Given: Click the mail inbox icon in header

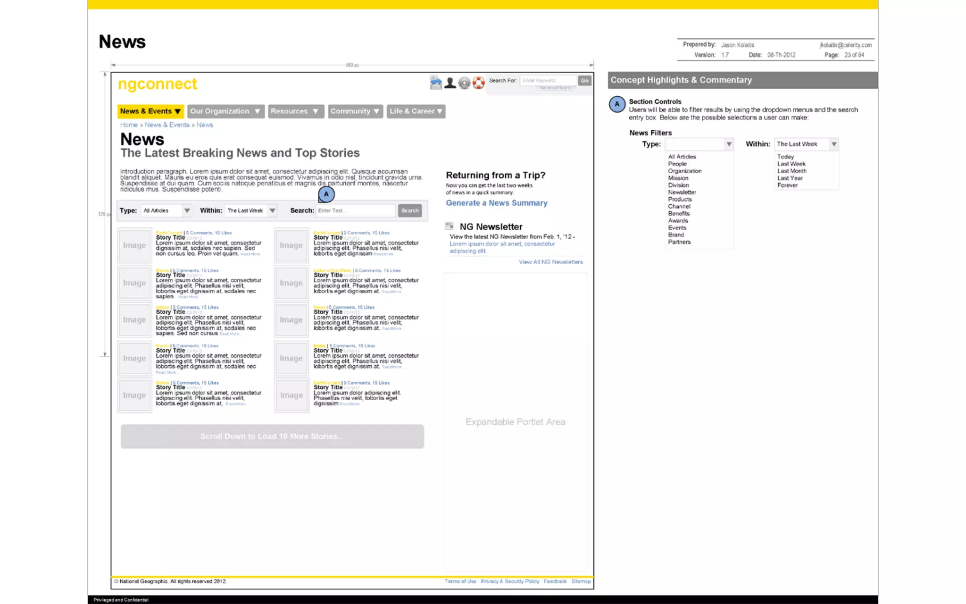Looking at the screenshot, I should 436,83.
